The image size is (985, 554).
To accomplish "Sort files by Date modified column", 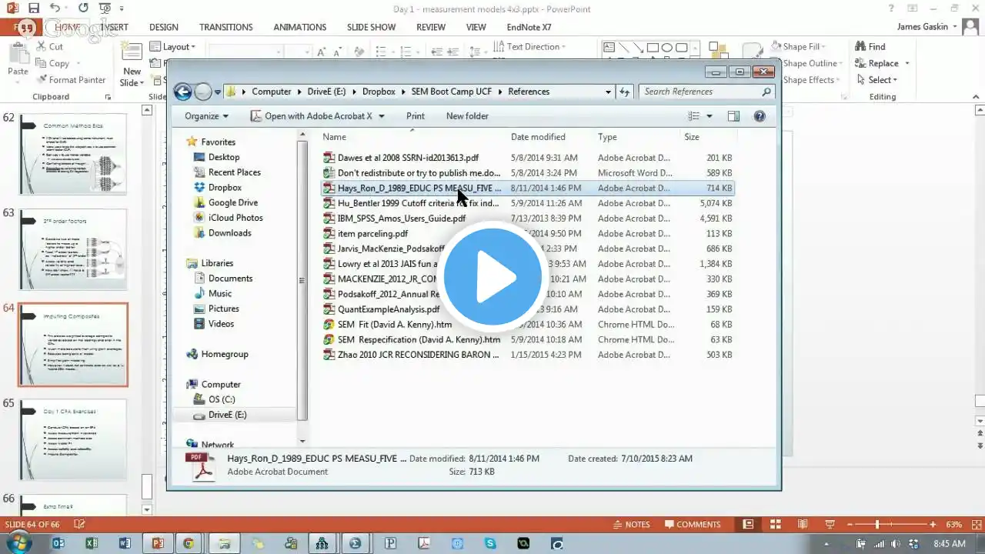I will 538,137.
